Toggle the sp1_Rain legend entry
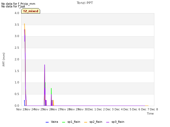Screen dimensions: 170x127 coord(71,122)
